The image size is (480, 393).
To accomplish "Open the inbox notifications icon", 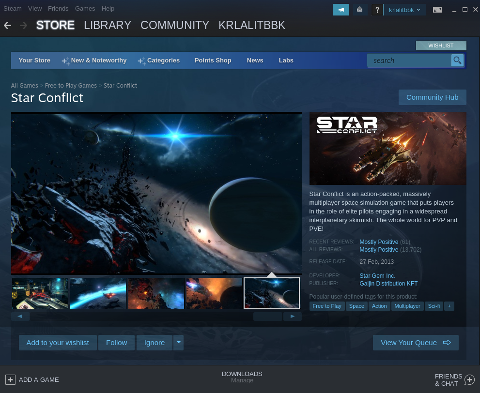I will (359, 9).
